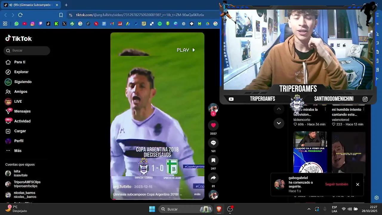
Task: Open the Explorar section
Action: 21,72
